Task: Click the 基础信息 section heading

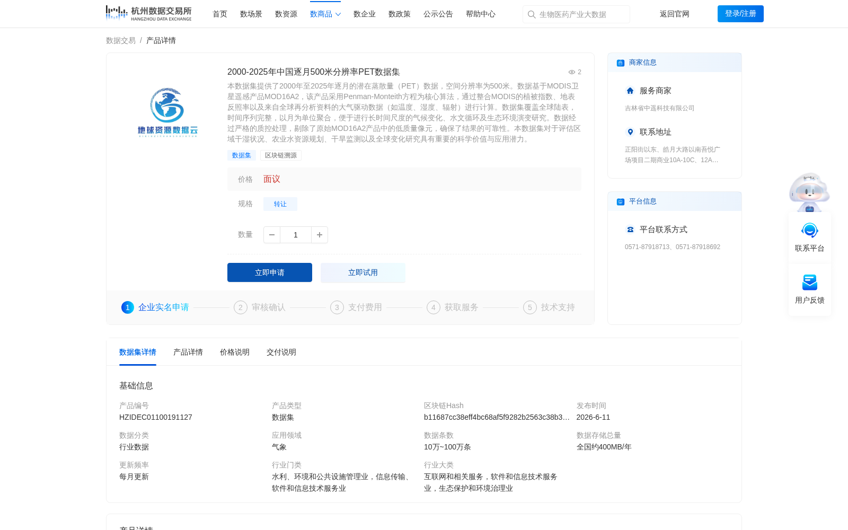Action: tap(136, 386)
